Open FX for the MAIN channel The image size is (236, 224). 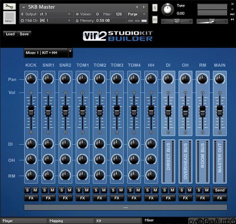(x=220, y=198)
